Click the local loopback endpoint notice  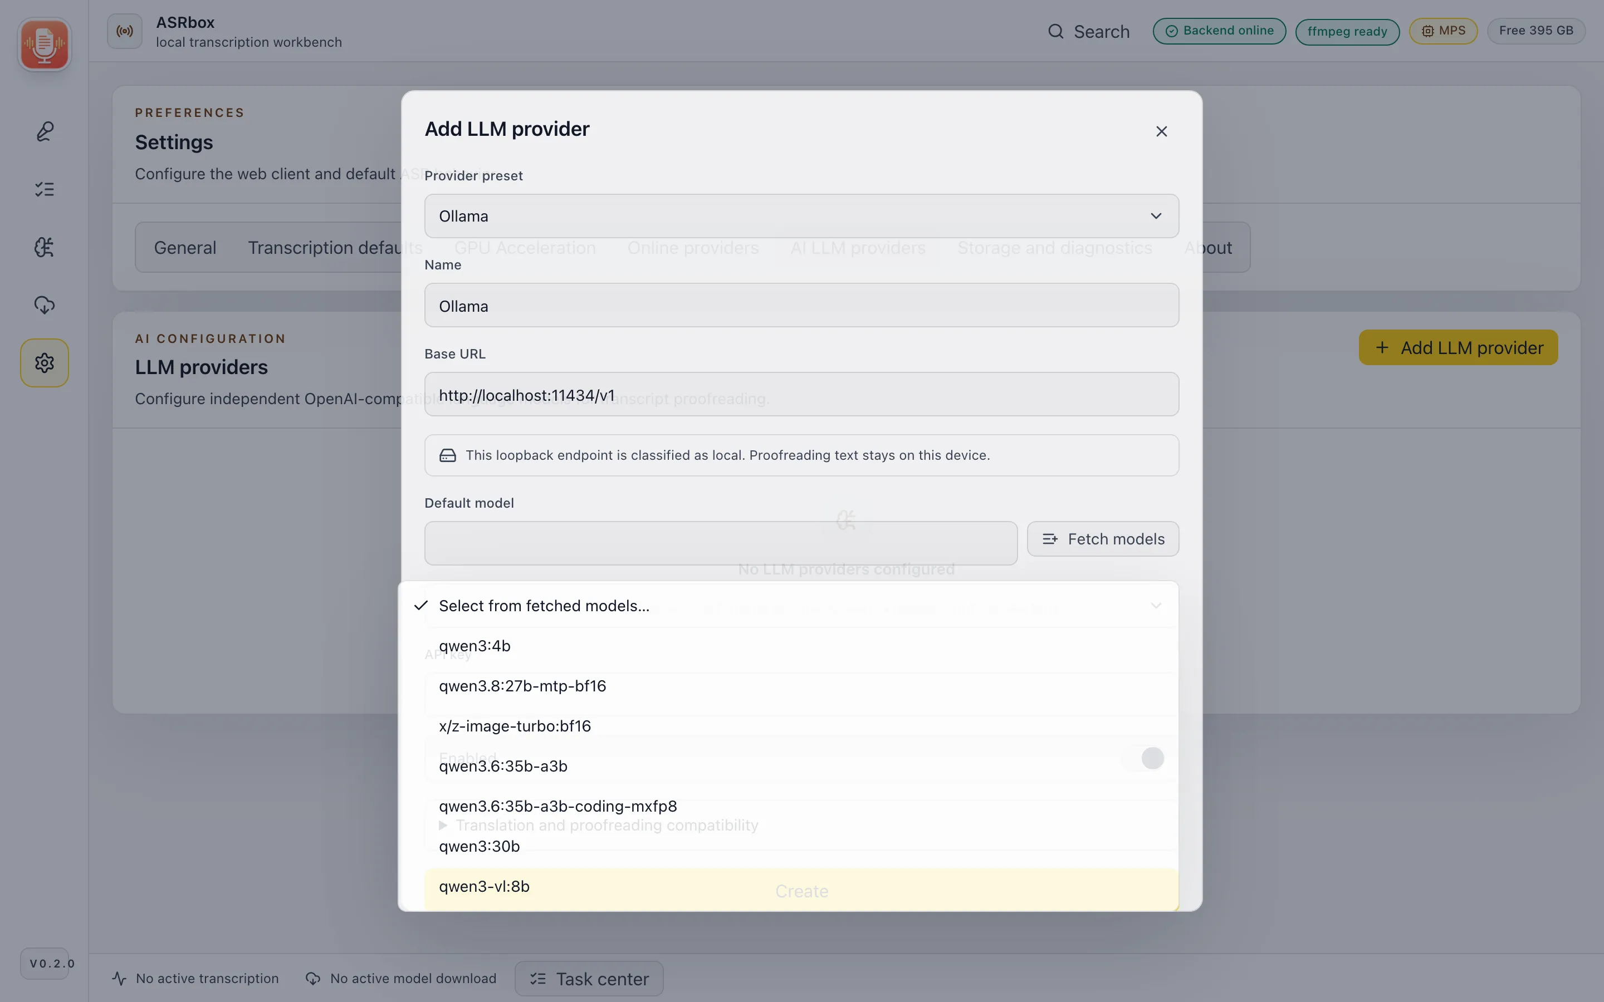[801, 455]
